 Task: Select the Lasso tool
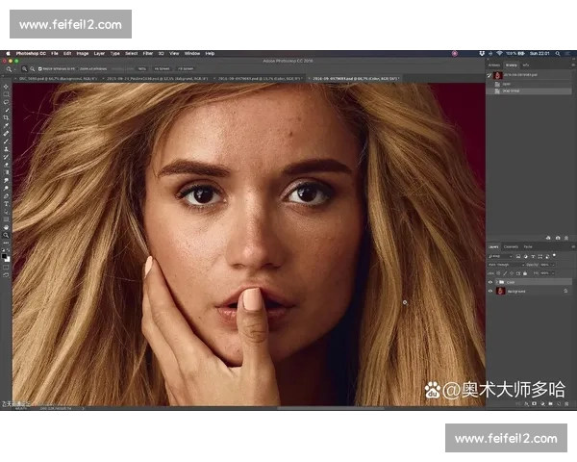point(6,101)
